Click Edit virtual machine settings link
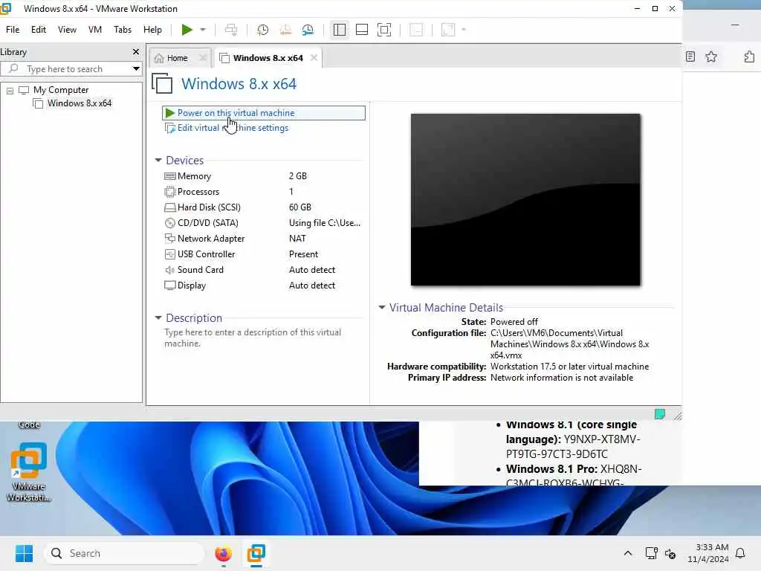Image resolution: width=761 pixels, height=571 pixels. (233, 128)
